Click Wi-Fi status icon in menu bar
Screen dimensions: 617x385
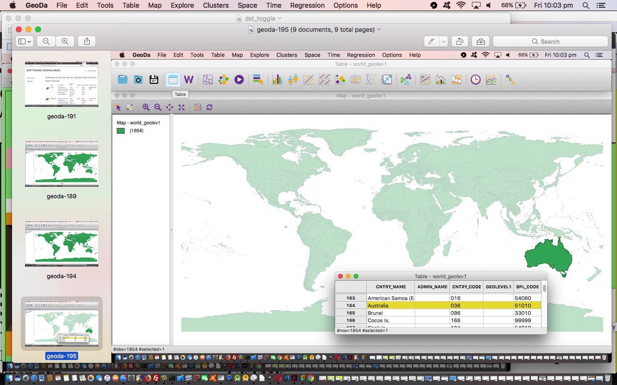point(461,5)
